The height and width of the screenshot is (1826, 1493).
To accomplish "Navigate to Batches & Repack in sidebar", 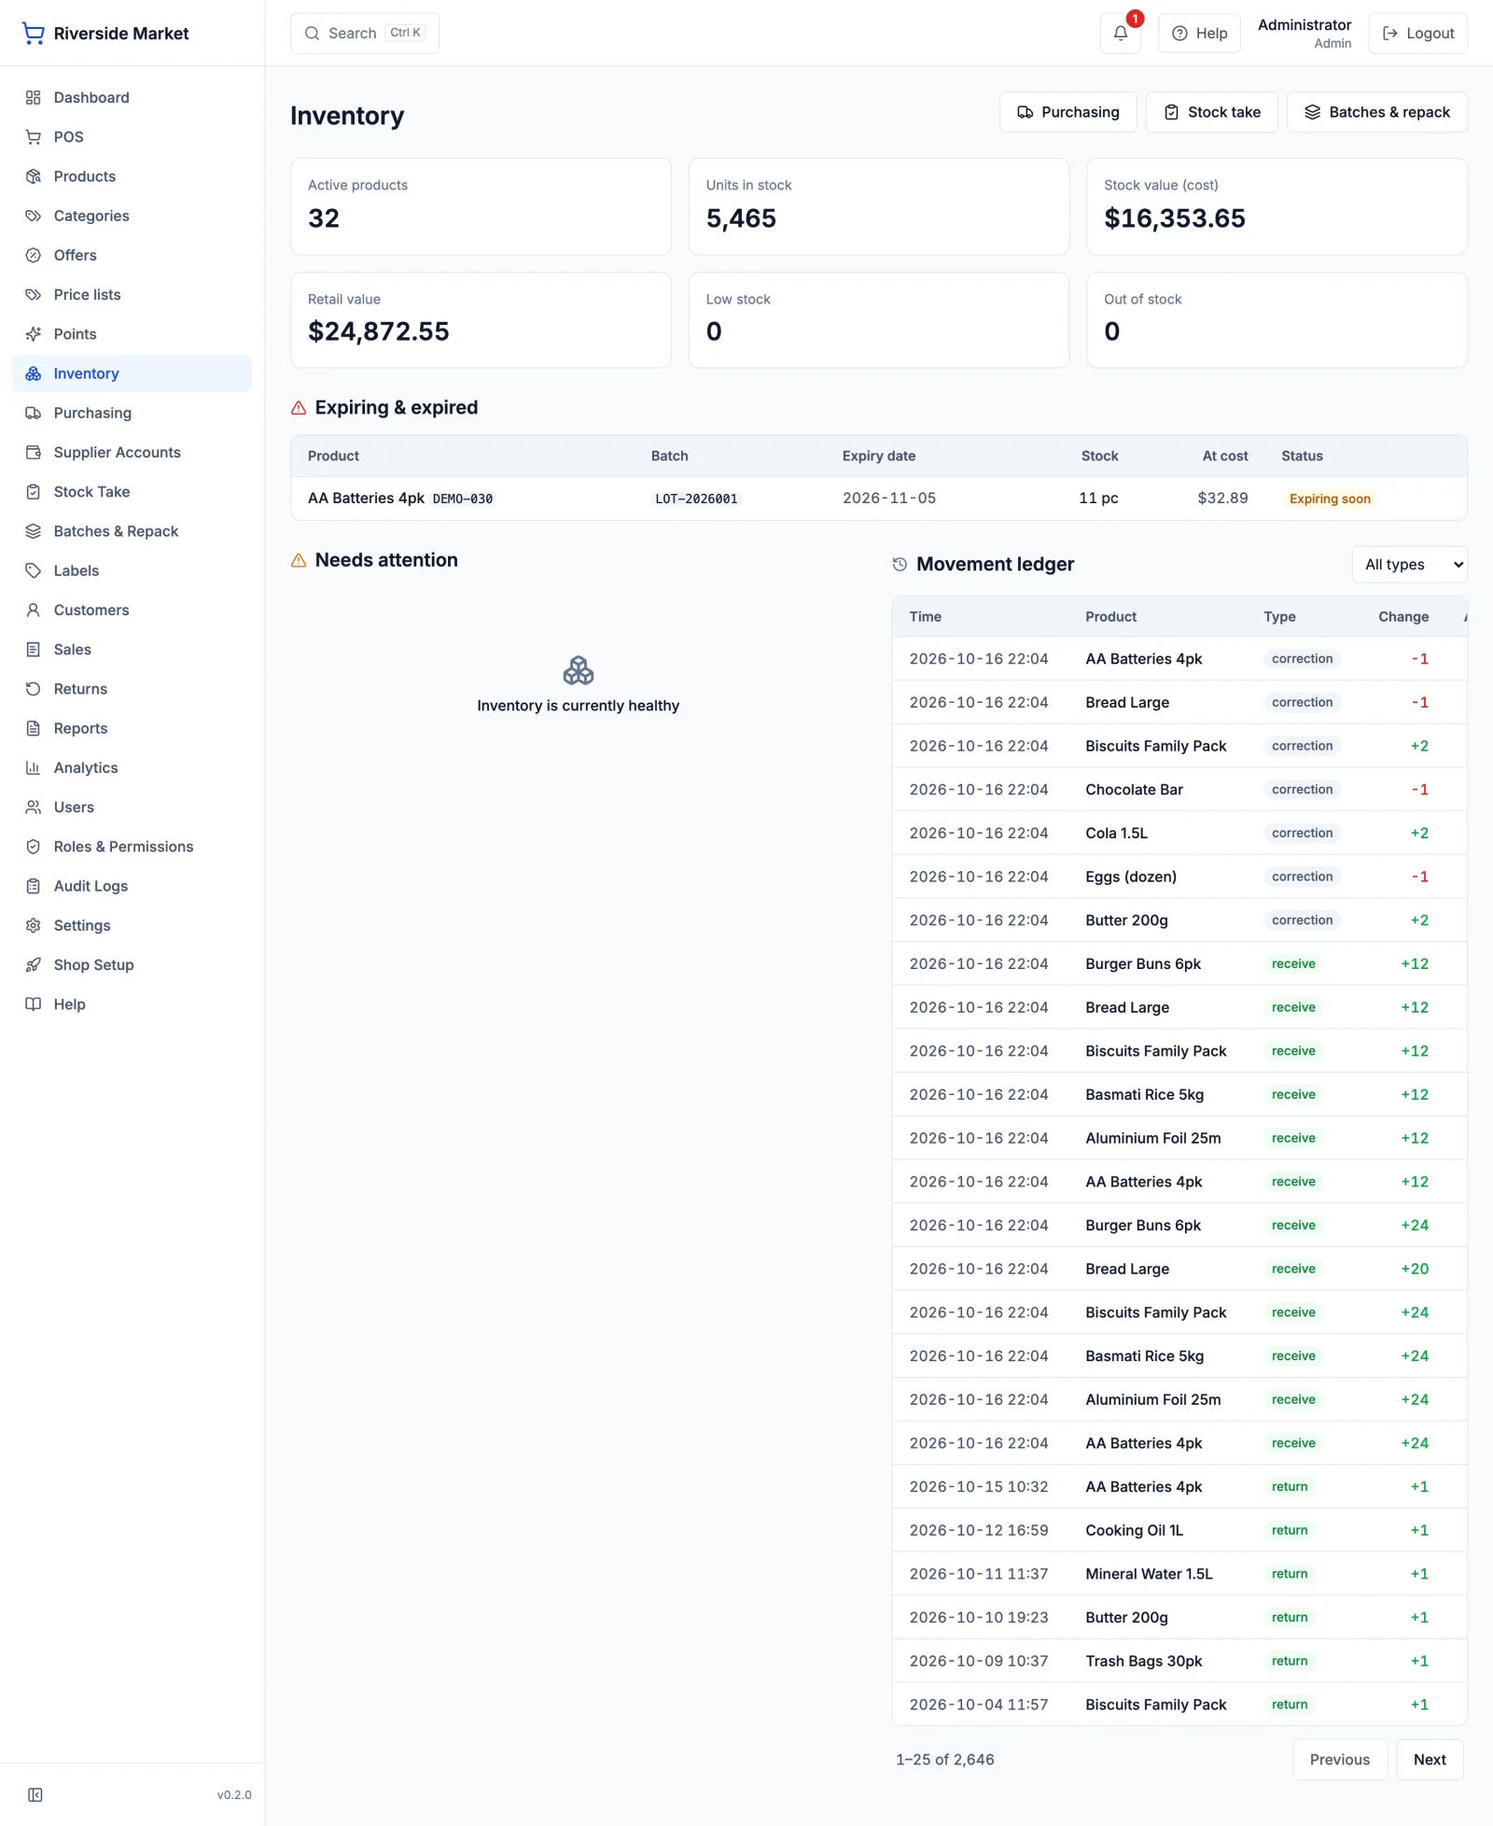I will (132, 531).
